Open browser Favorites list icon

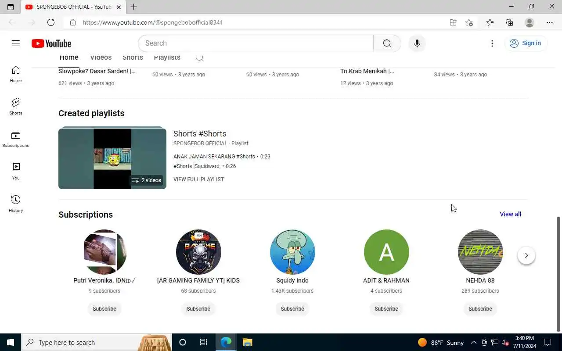point(490,22)
